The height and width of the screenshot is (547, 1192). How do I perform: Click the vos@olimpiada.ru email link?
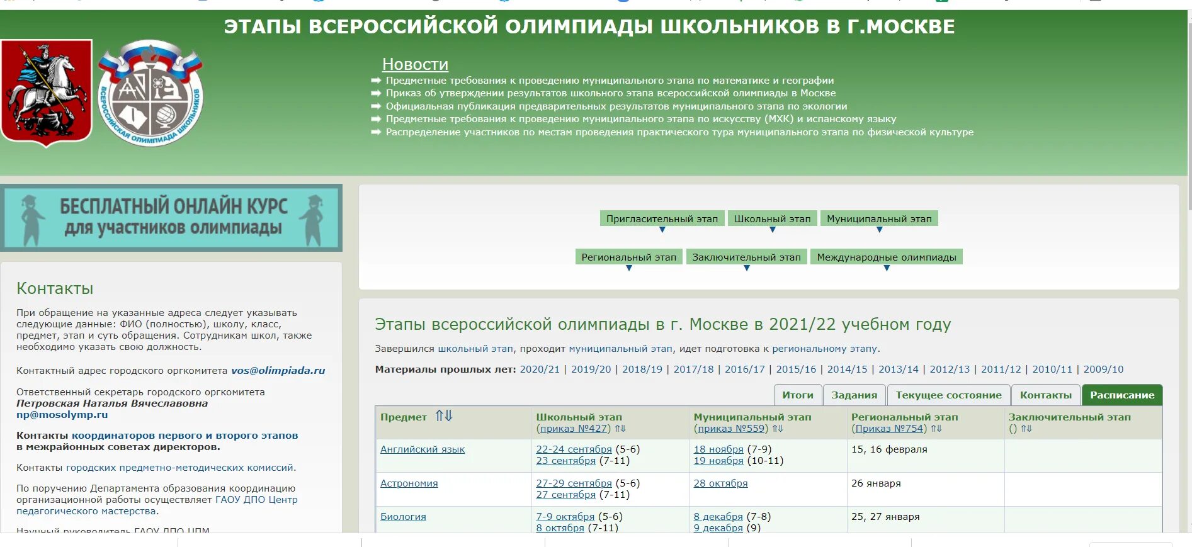pyautogui.click(x=278, y=371)
